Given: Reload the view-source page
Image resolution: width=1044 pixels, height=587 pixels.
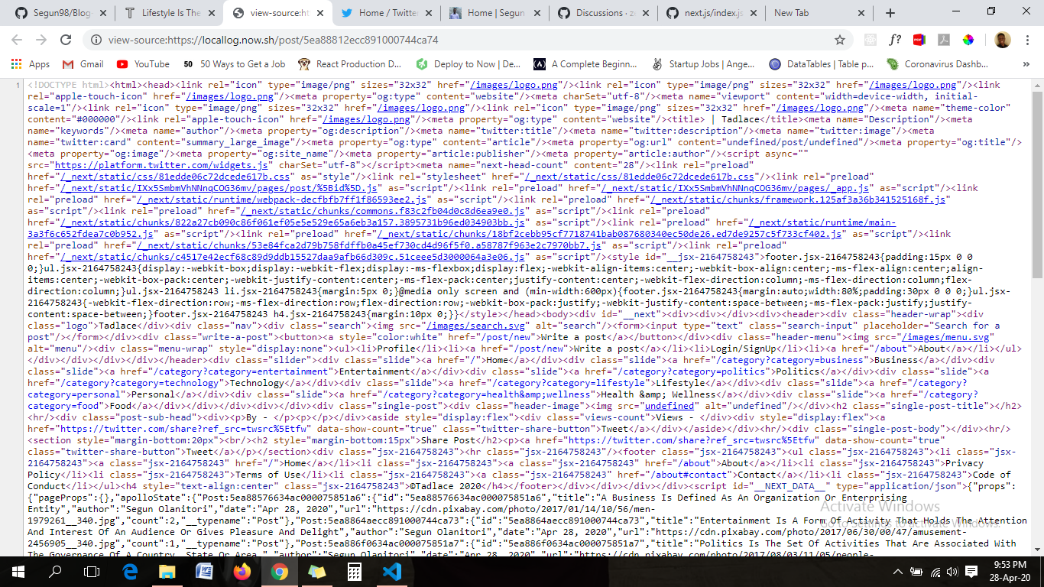Looking at the screenshot, I should pyautogui.click(x=66, y=40).
